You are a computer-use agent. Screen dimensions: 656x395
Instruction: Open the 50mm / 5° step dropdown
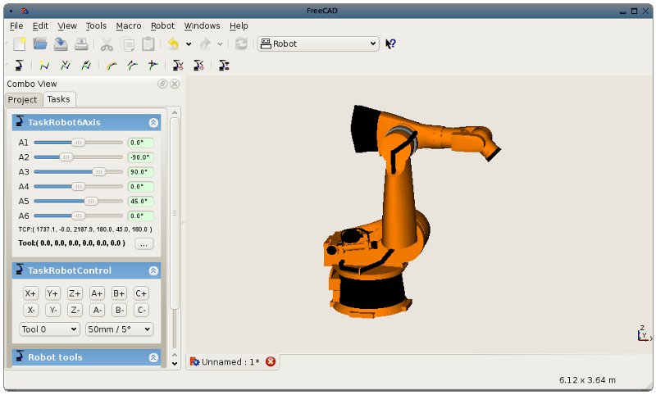click(119, 329)
